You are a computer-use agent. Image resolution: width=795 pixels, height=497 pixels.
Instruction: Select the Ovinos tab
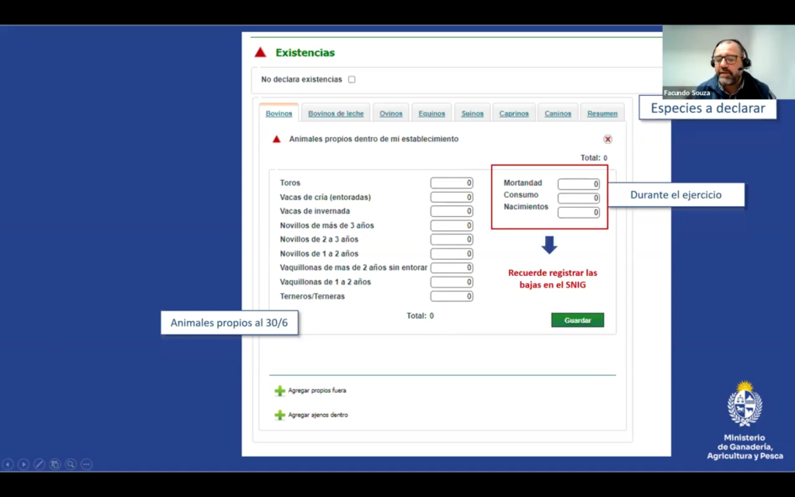pyautogui.click(x=391, y=114)
